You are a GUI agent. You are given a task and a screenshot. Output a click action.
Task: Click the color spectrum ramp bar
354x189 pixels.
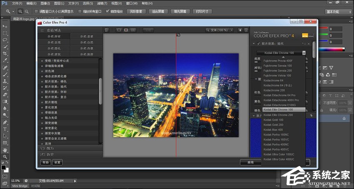[331, 50]
